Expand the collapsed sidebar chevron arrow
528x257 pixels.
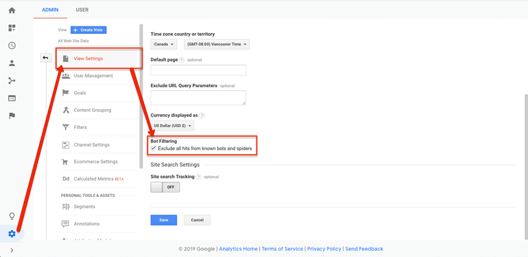pos(11,250)
